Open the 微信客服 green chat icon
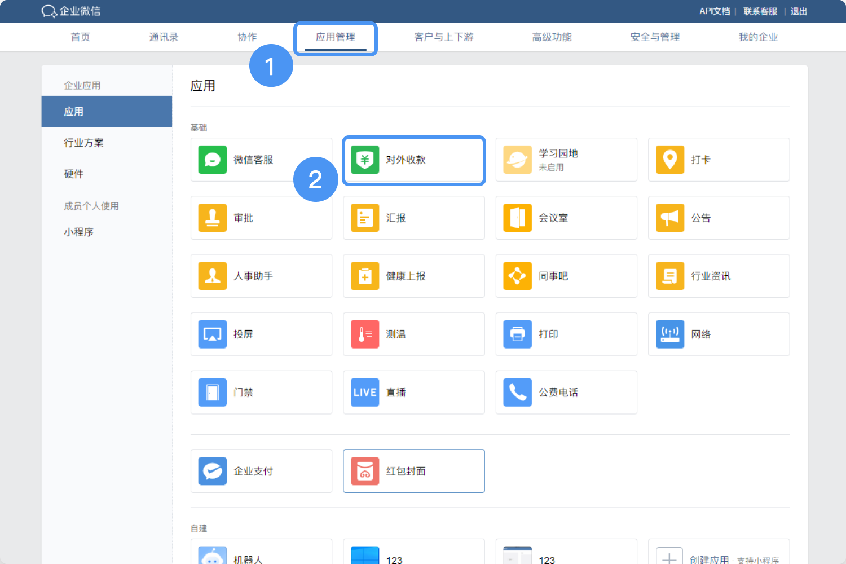846x564 pixels. (213, 160)
